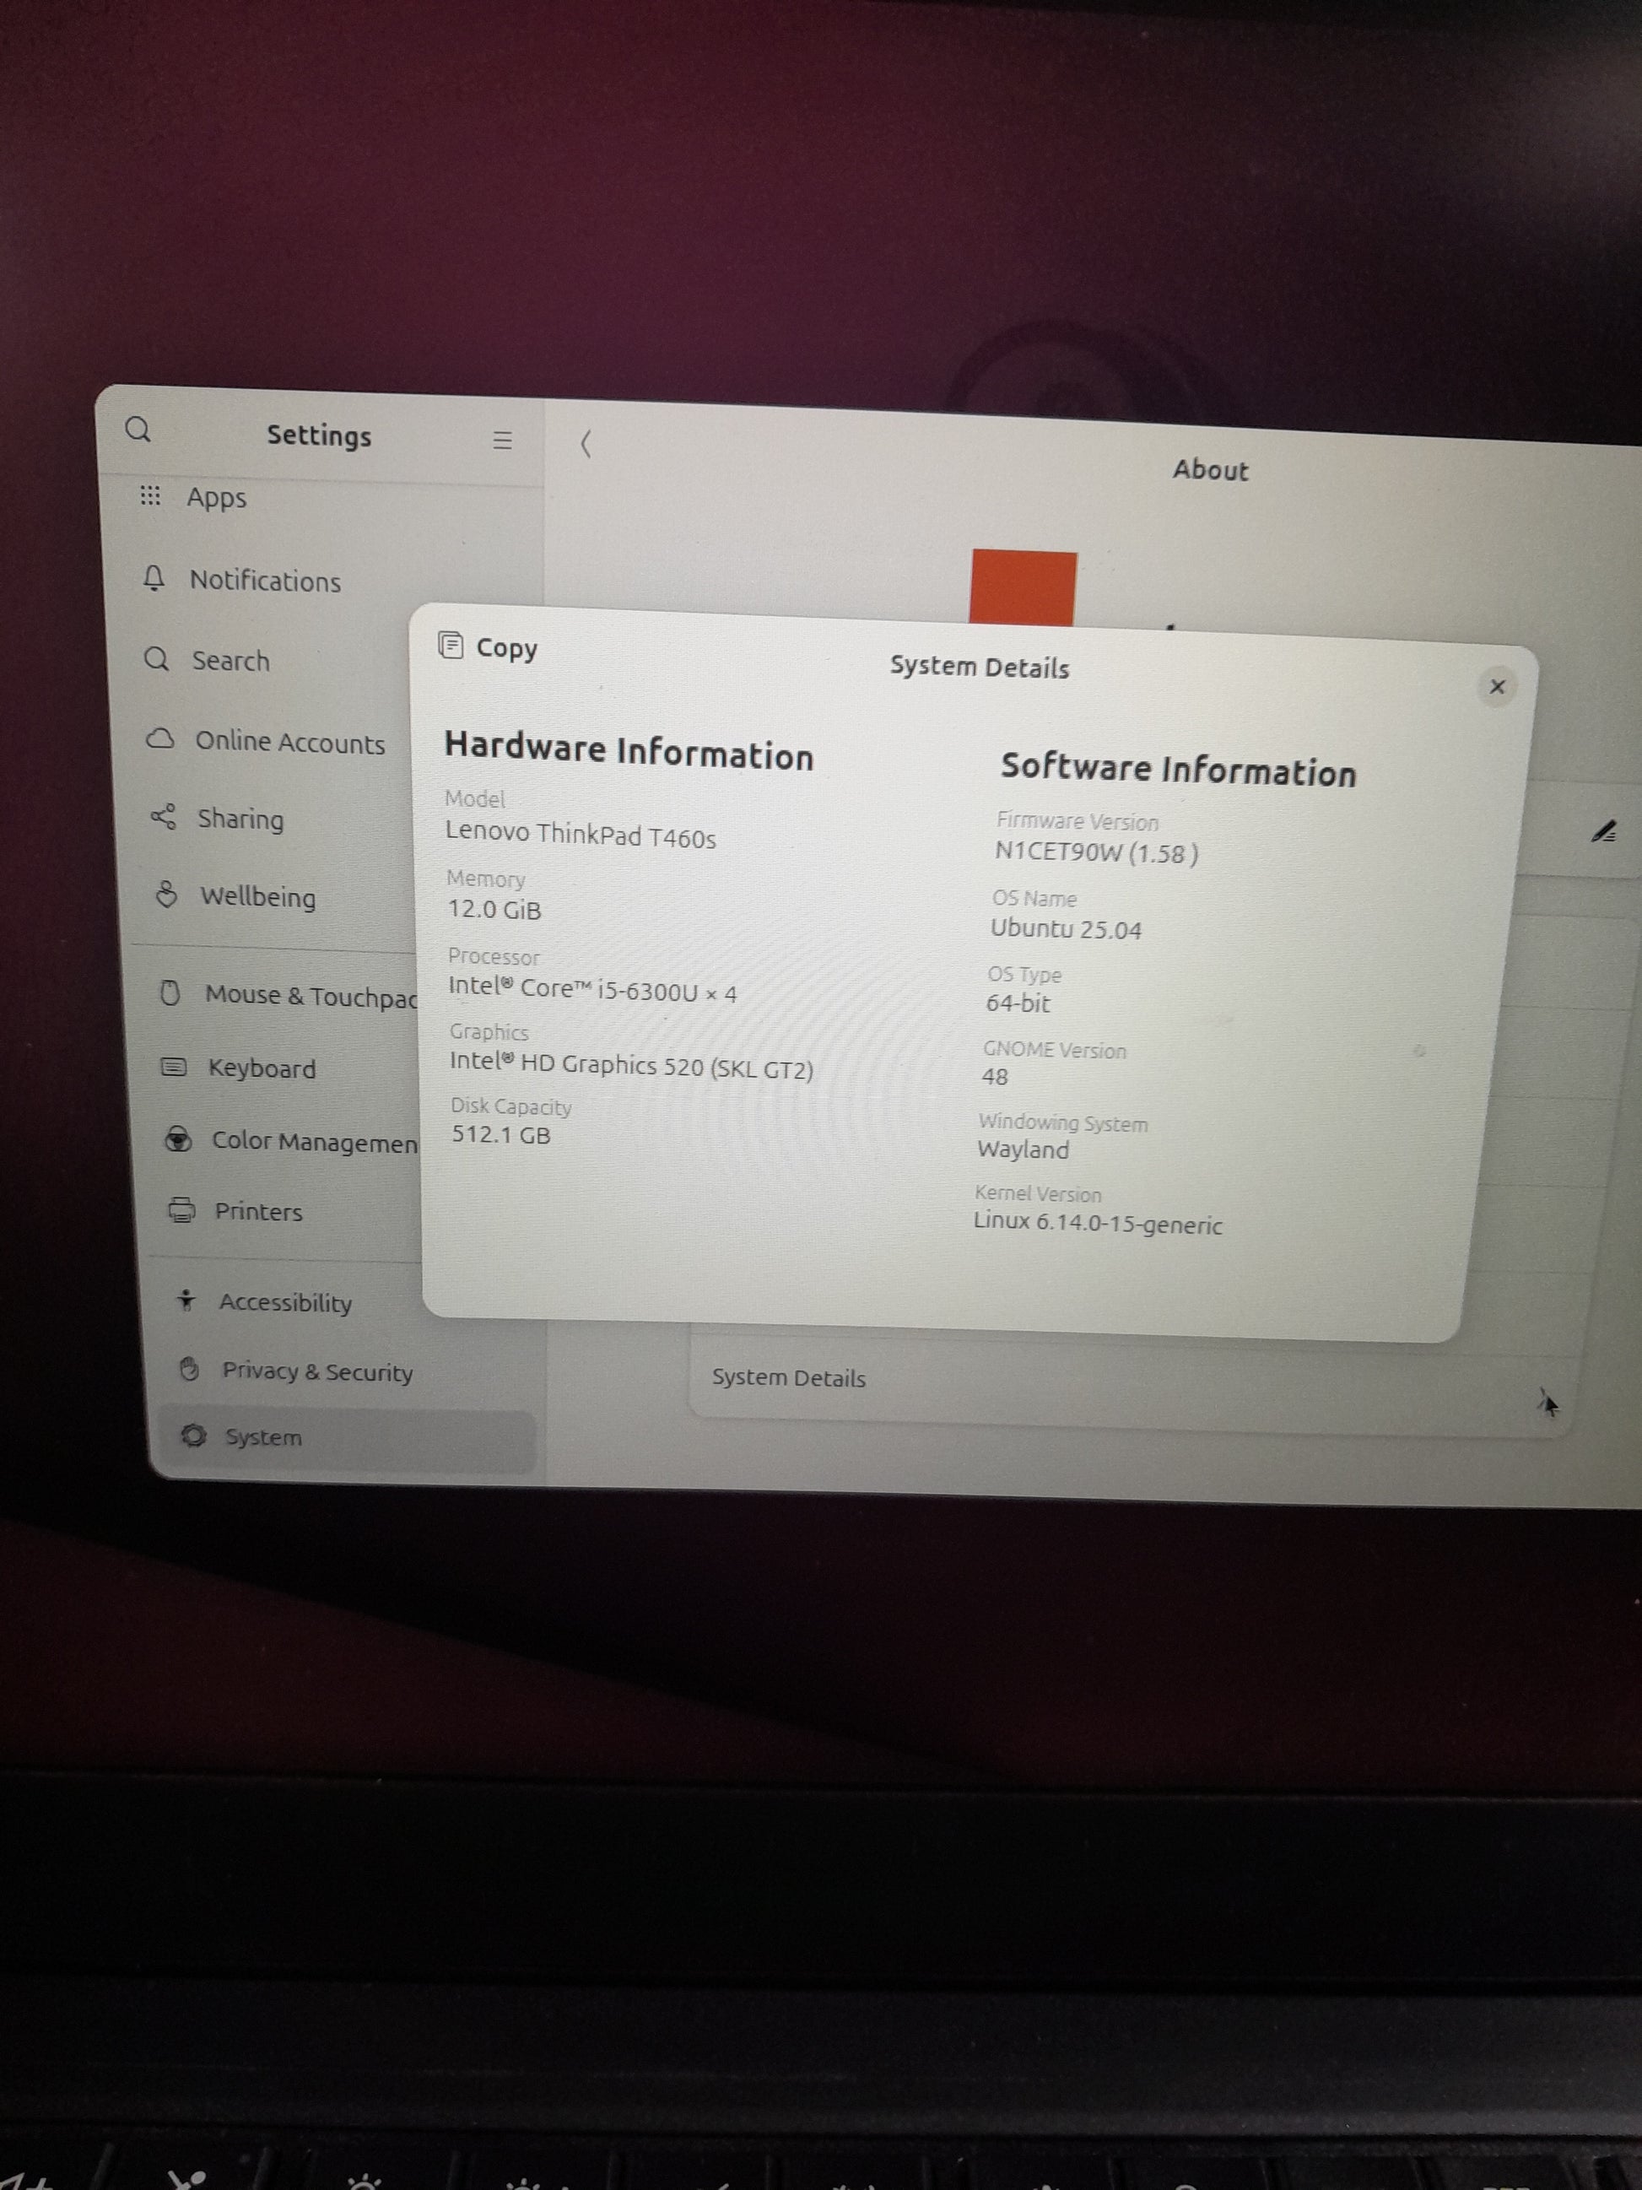Click the Notifications bell icon

pos(154,577)
